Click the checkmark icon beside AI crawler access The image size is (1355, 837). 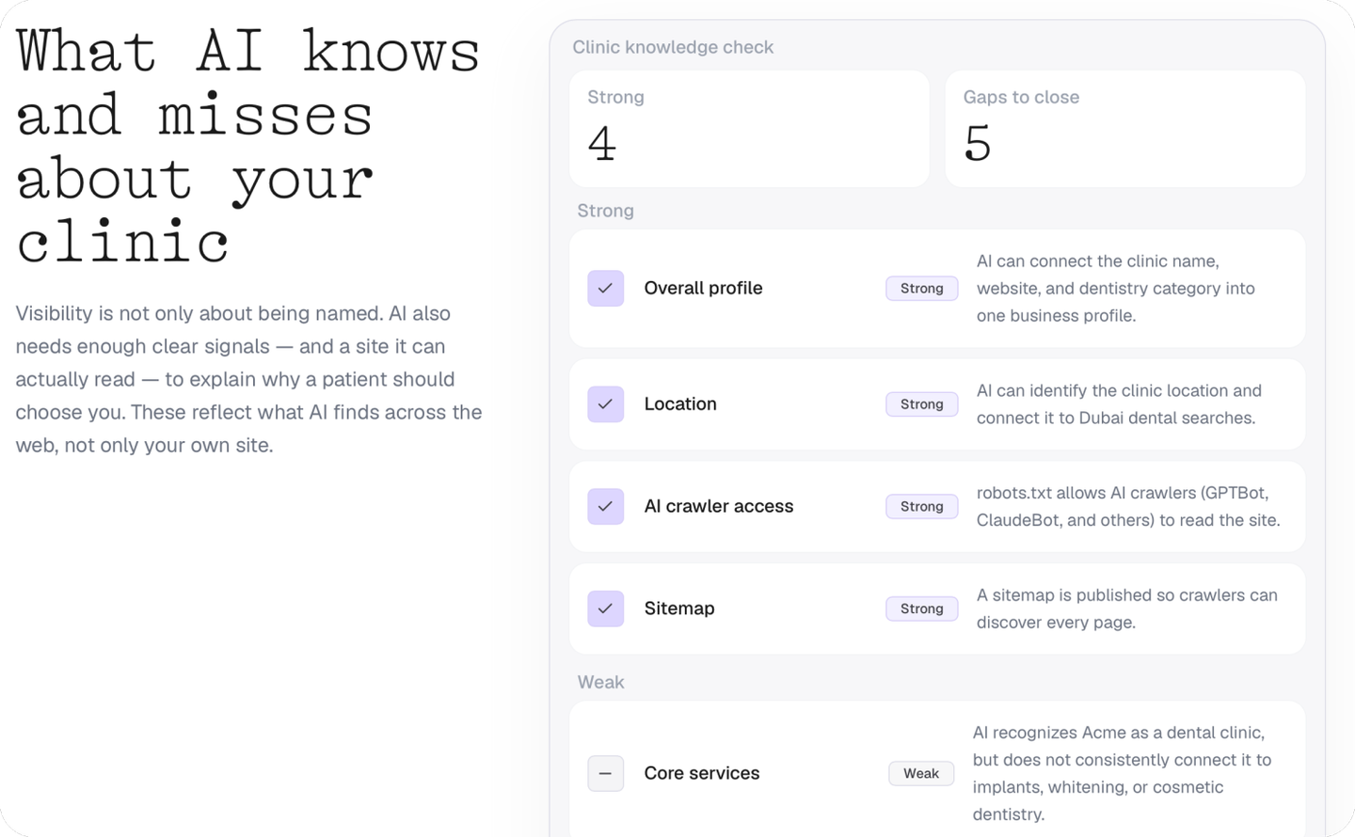click(x=605, y=506)
